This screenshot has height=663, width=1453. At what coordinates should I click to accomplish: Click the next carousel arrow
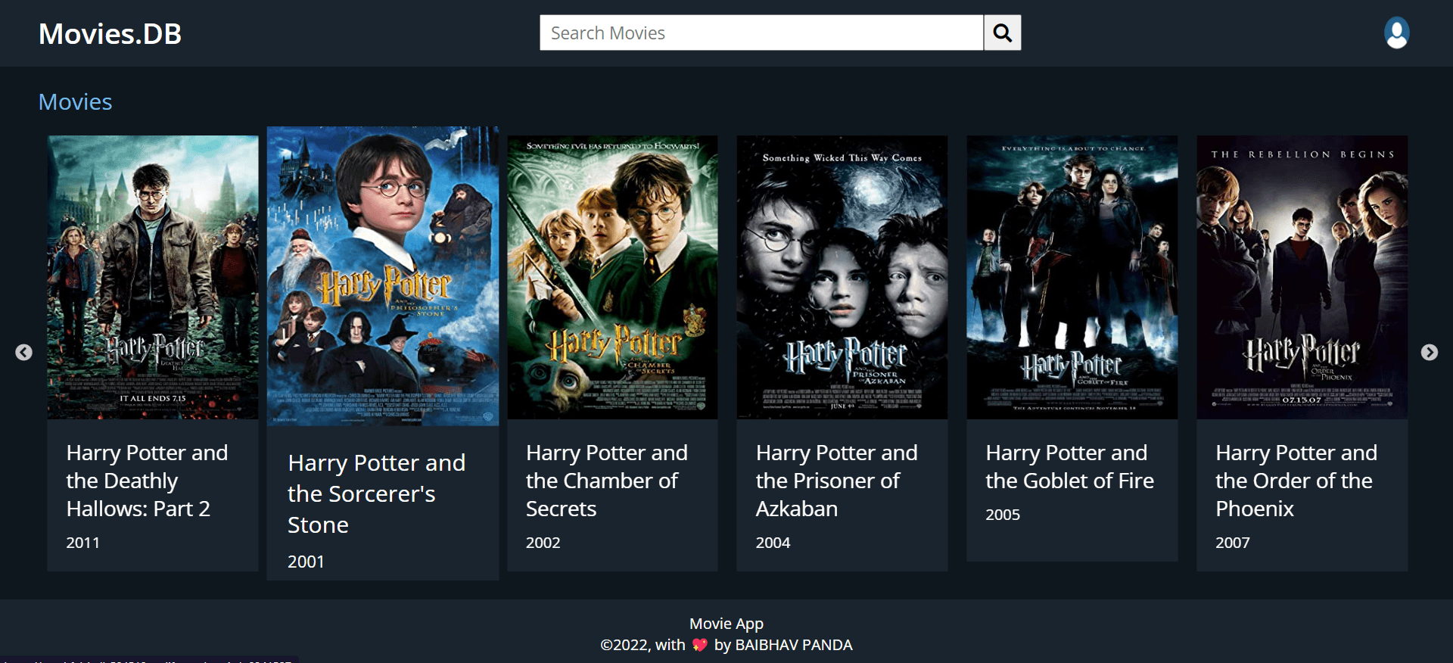pyautogui.click(x=1429, y=353)
